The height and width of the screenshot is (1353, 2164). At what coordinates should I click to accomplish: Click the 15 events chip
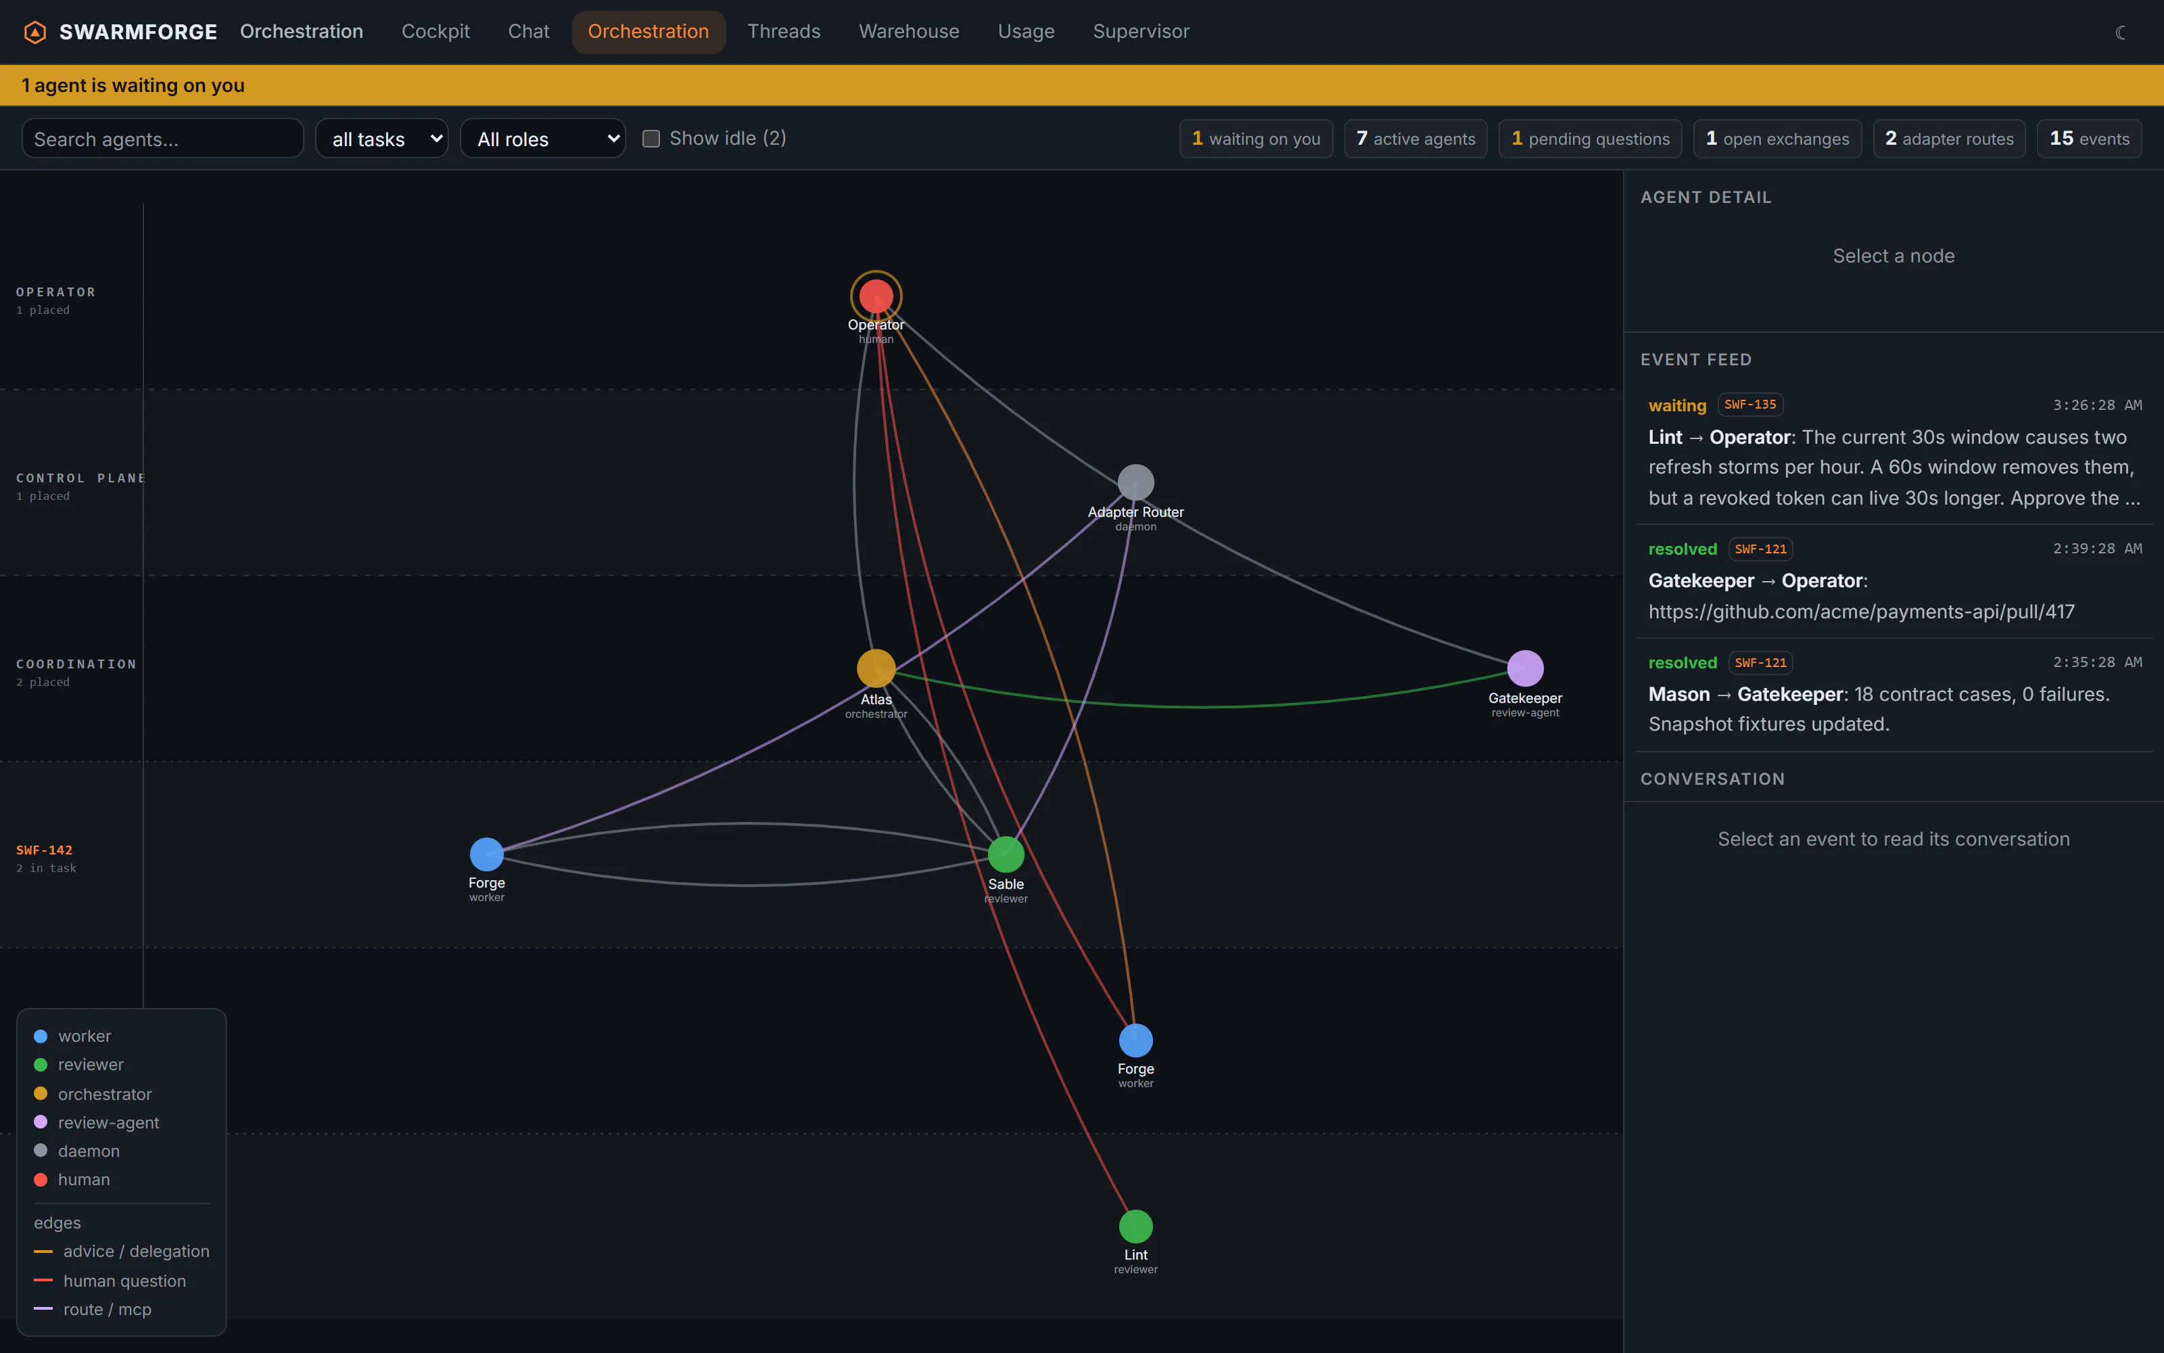tap(2089, 139)
